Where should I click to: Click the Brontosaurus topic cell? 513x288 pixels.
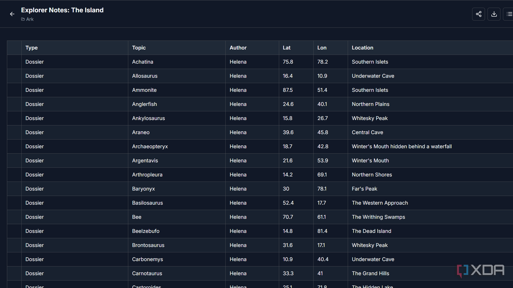177,245
